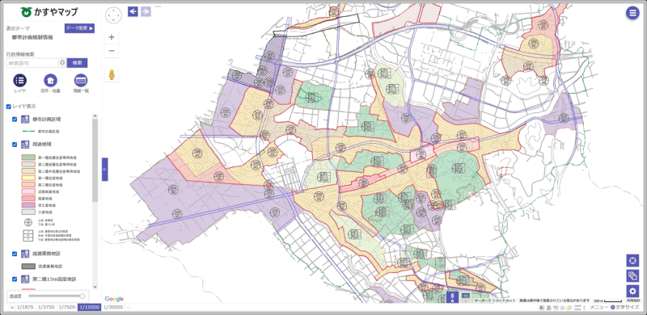Go back to previous map view

pos(133,11)
